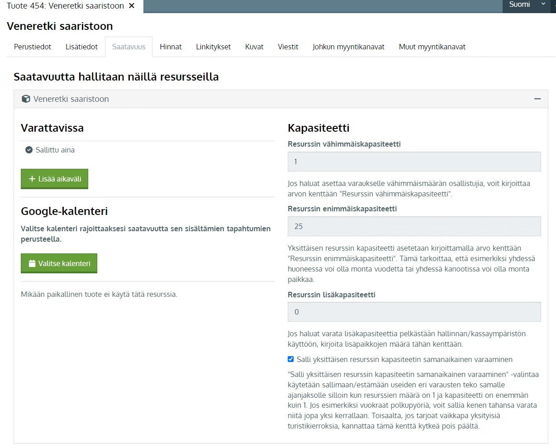Select the Muut myyntikanavat tab
Image resolution: width=556 pixels, height=448 pixels.
[x=432, y=47]
